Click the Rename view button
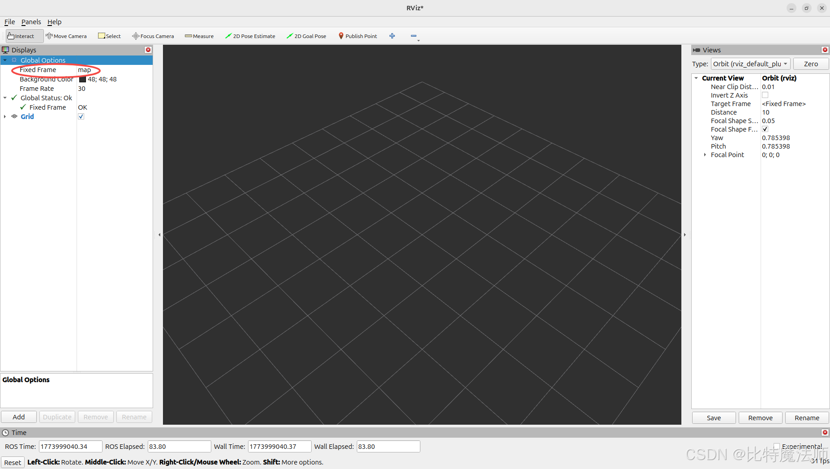The height and width of the screenshot is (469, 830). tap(807, 418)
